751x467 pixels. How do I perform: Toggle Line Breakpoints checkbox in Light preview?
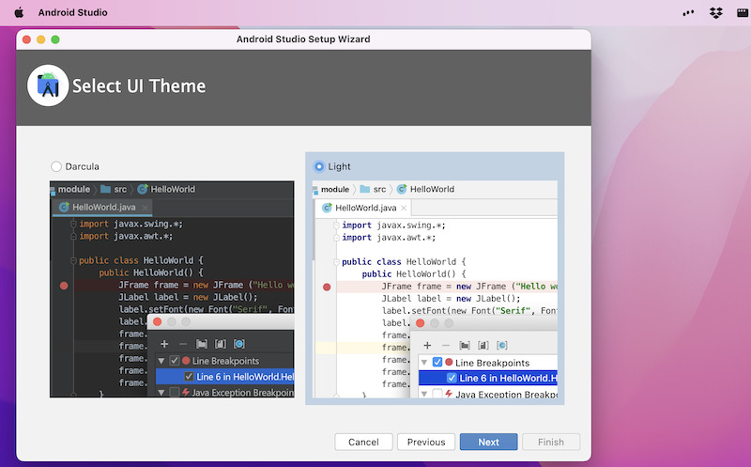point(437,363)
